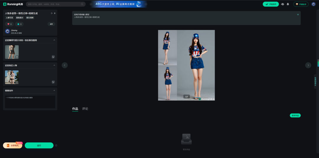Switch to the 评论 tab

[x=85, y=109]
